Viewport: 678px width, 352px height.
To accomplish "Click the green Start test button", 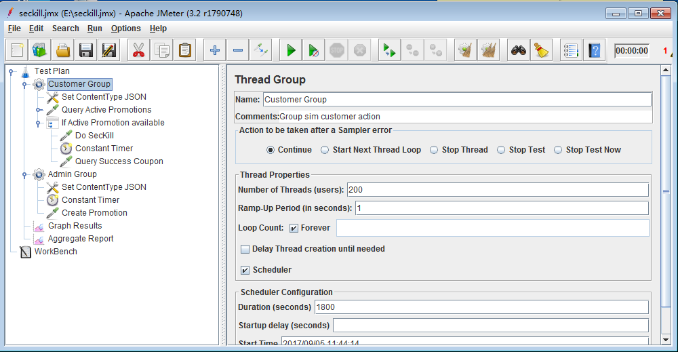I will tap(291, 50).
